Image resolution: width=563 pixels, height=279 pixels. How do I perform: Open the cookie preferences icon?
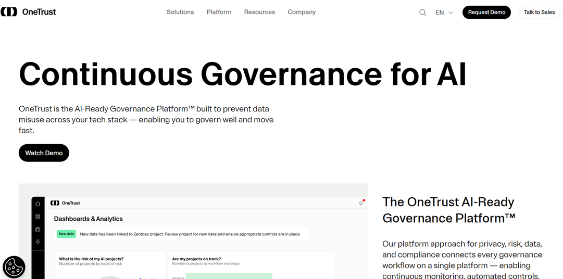point(14,267)
